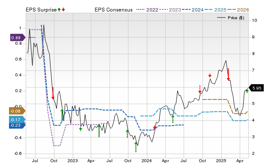Click the 2023 x-axis label
274x163 pixels.
[73, 160]
